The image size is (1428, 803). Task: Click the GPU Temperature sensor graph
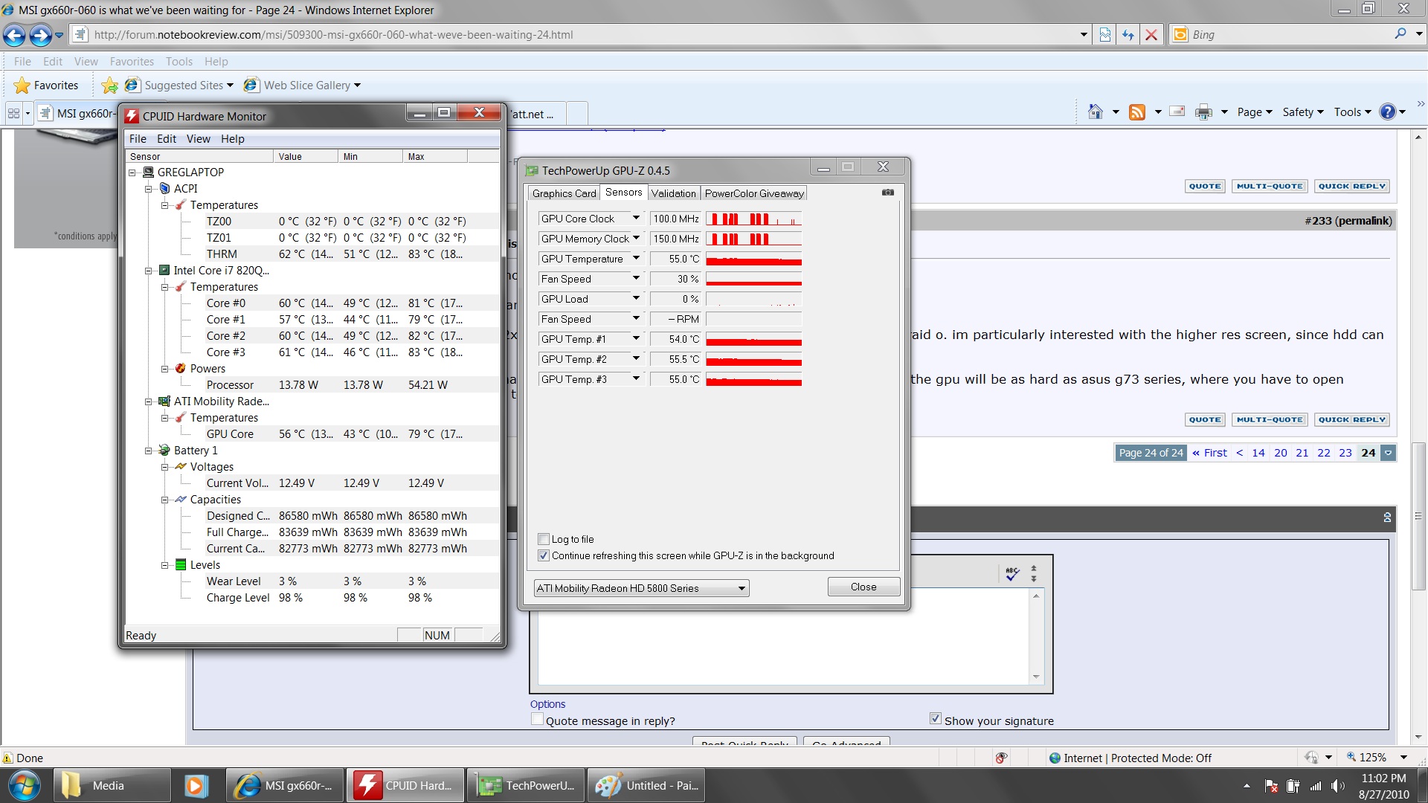click(753, 259)
